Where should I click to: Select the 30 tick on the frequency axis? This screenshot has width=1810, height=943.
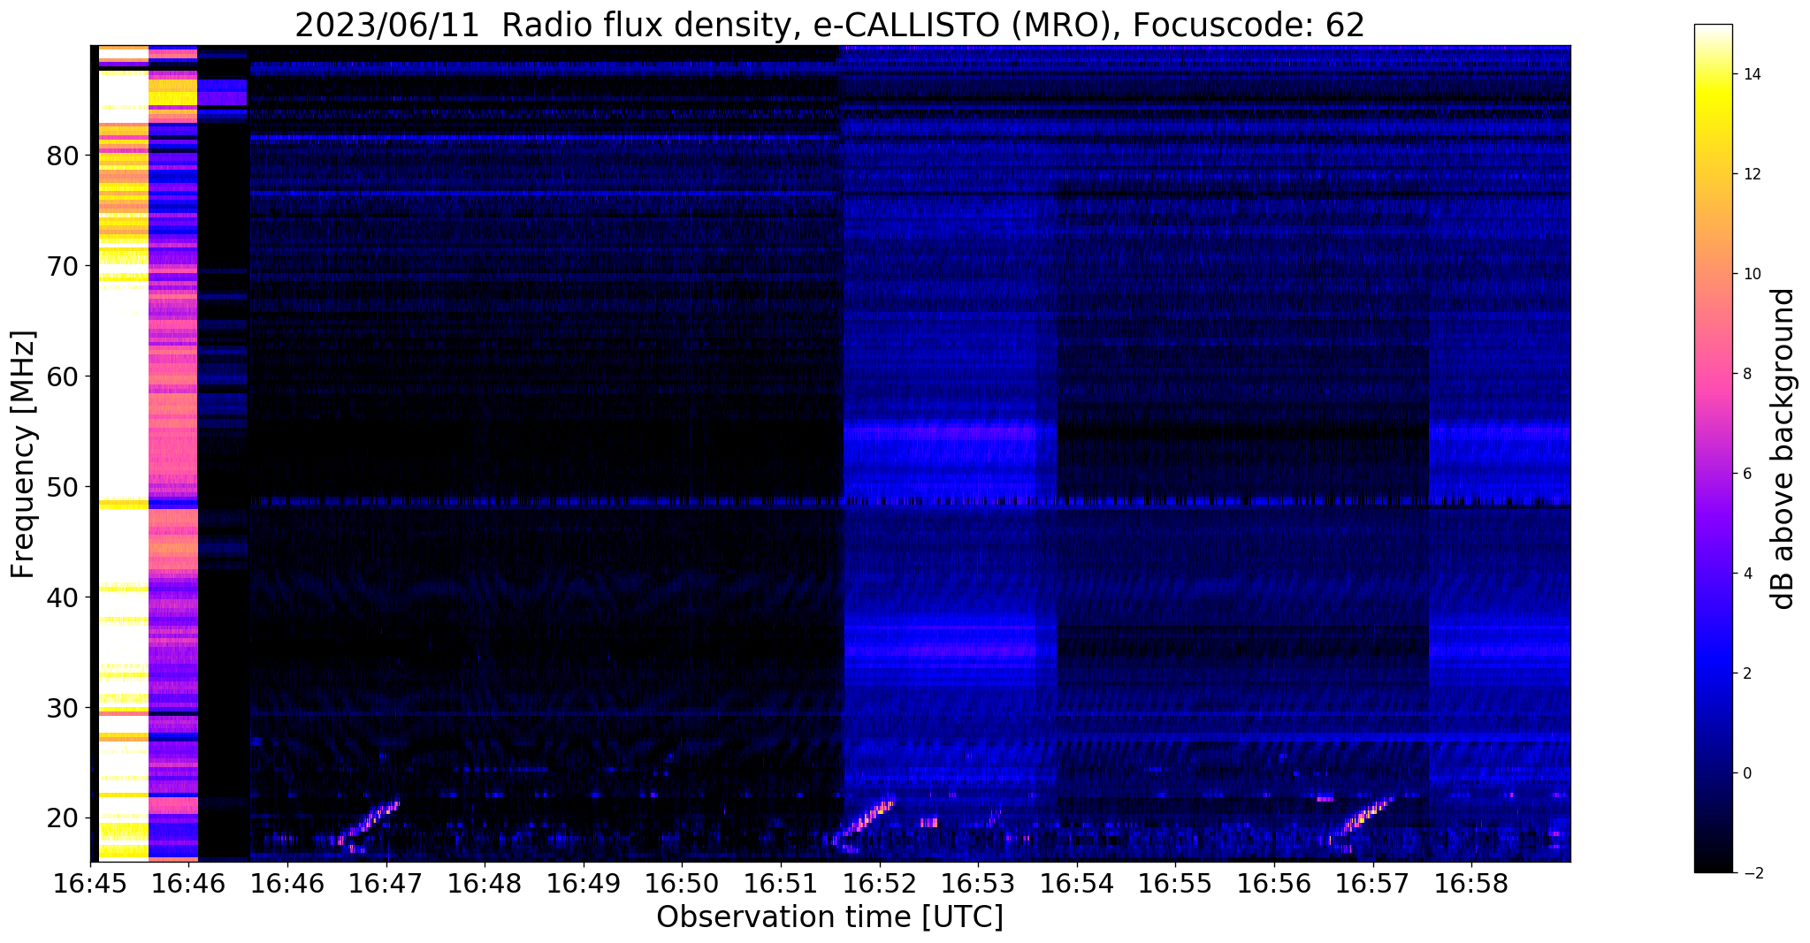[x=64, y=708]
